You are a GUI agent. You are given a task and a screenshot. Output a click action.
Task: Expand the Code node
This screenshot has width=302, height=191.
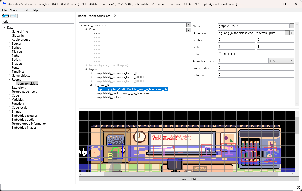(x=10, y=96)
